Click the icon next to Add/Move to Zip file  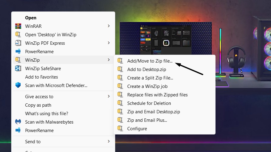[120, 61]
